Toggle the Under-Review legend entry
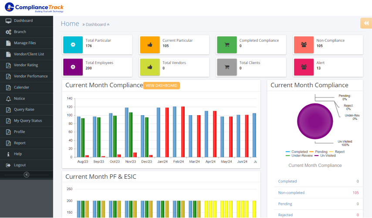The height and width of the screenshot is (218, 372). point(300,155)
